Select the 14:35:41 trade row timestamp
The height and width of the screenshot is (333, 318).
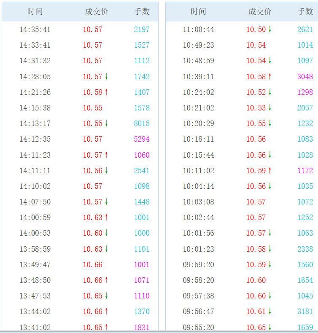(x=35, y=30)
